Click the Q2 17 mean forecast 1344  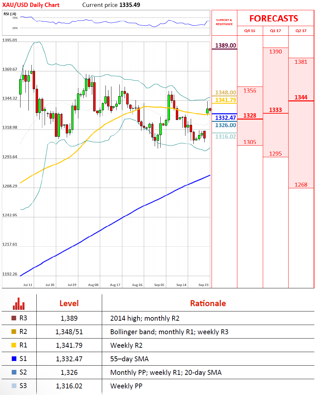point(301,97)
